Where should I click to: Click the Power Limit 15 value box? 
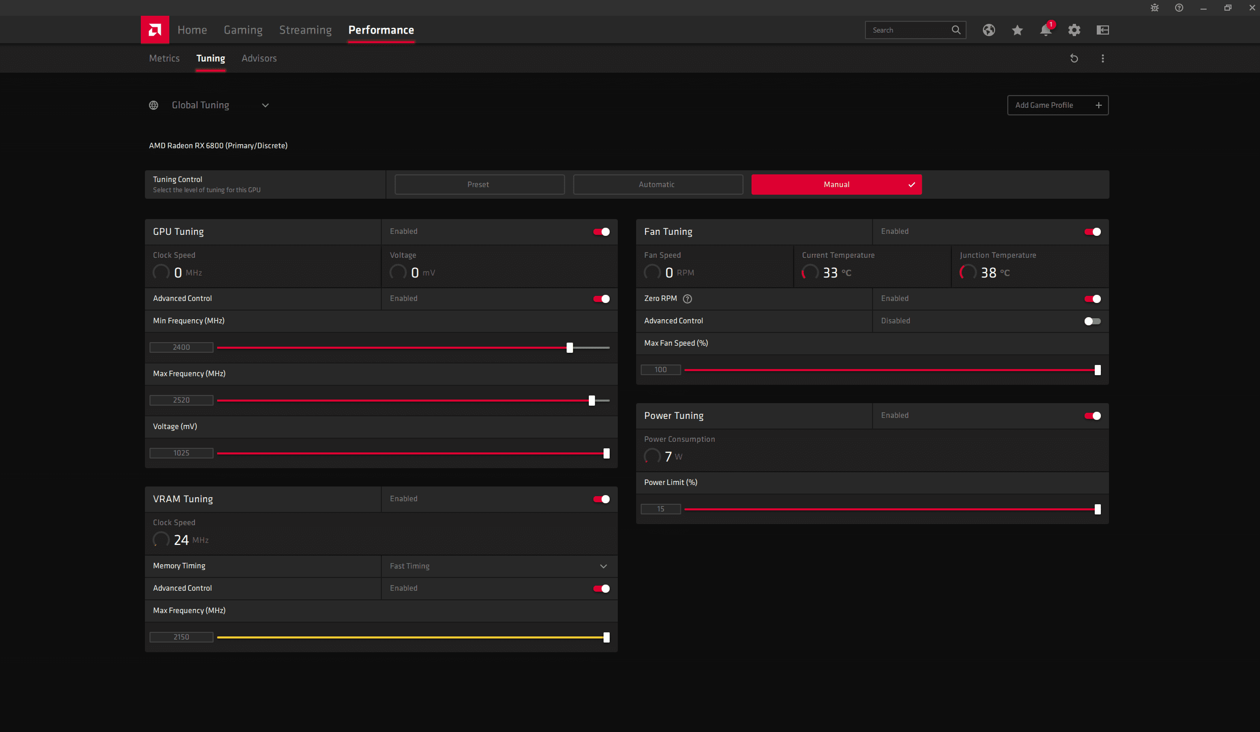click(661, 509)
